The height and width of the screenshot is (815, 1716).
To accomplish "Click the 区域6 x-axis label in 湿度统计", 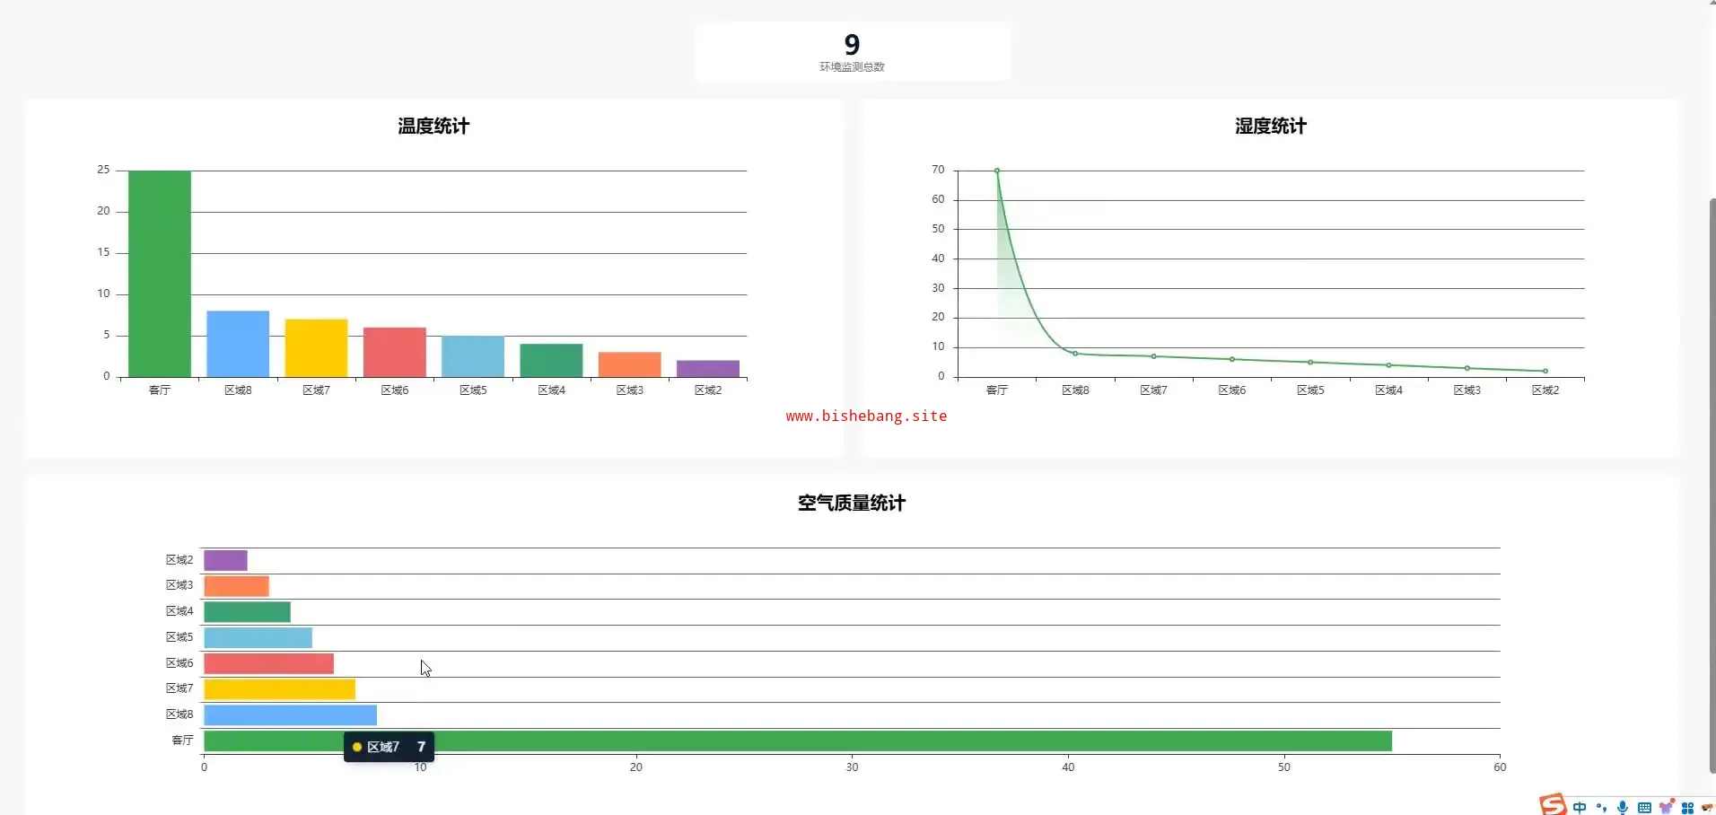I will coord(1232,390).
